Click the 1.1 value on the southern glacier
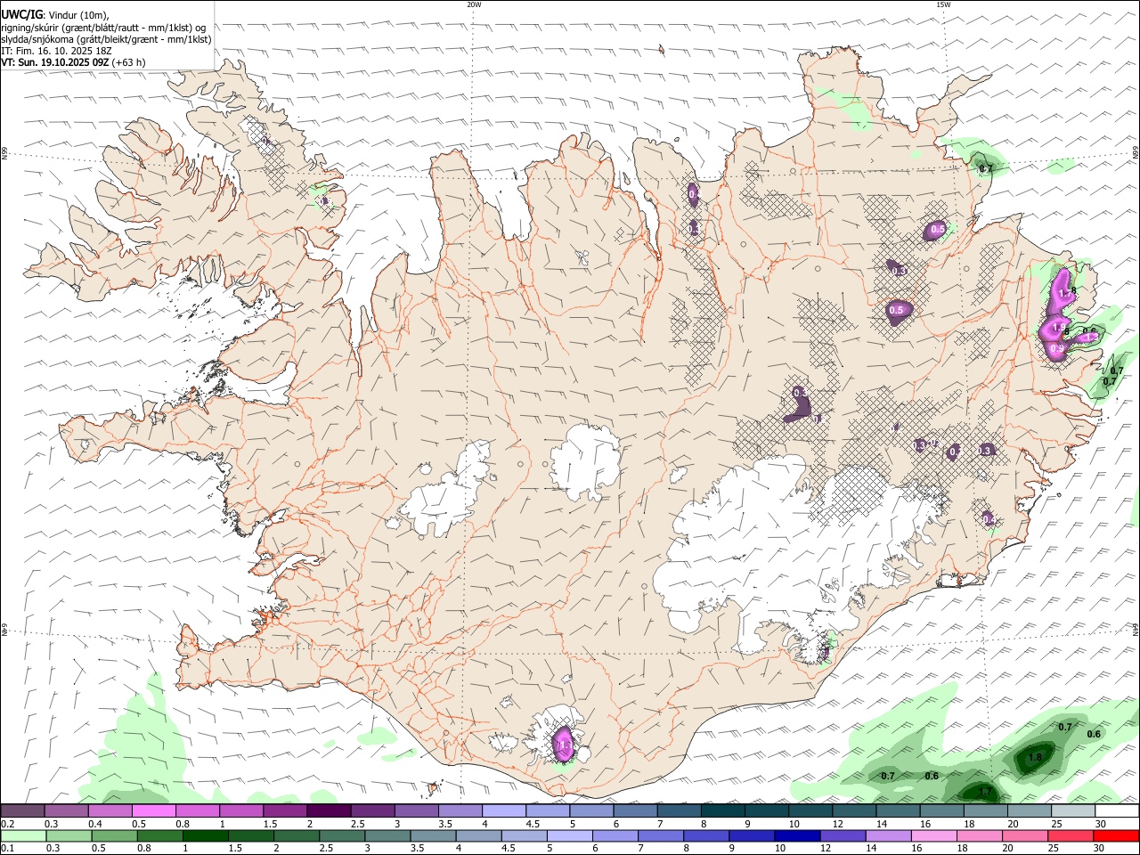The height and width of the screenshot is (855, 1140). [564, 744]
